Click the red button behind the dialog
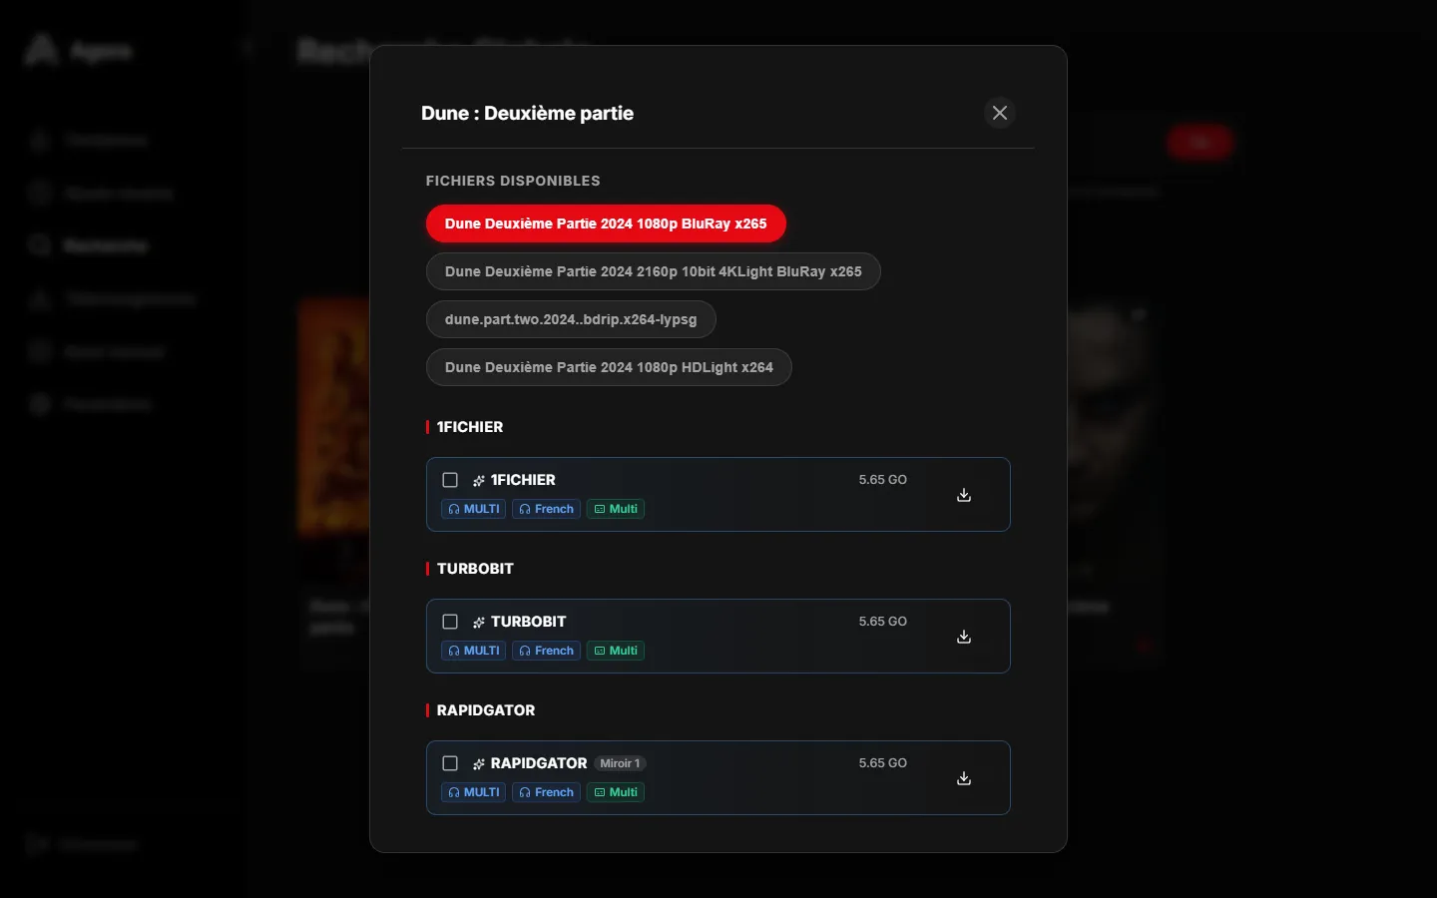The image size is (1437, 898). [x=1199, y=143]
